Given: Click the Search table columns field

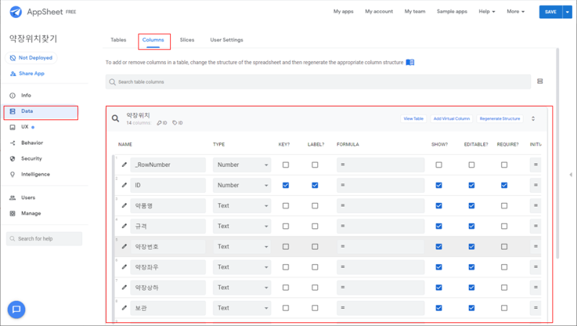Looking at the screenshot, I should (318, 81).
